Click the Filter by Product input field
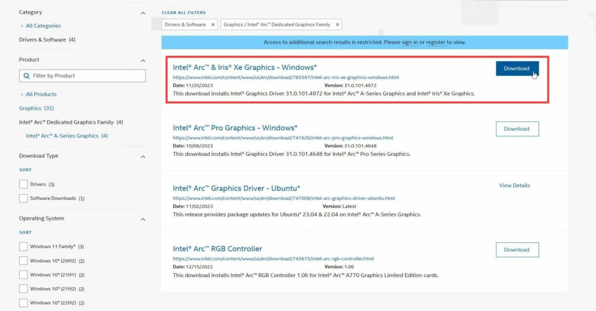This screenshot has height=311, width=596. click(x=83, y=76)
